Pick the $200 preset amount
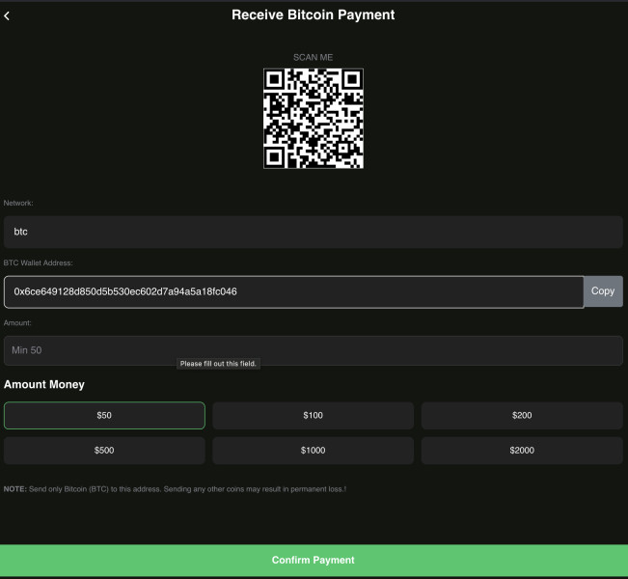Image resolution: width=628 pixels, height=579 pixels. pos(522,416)
